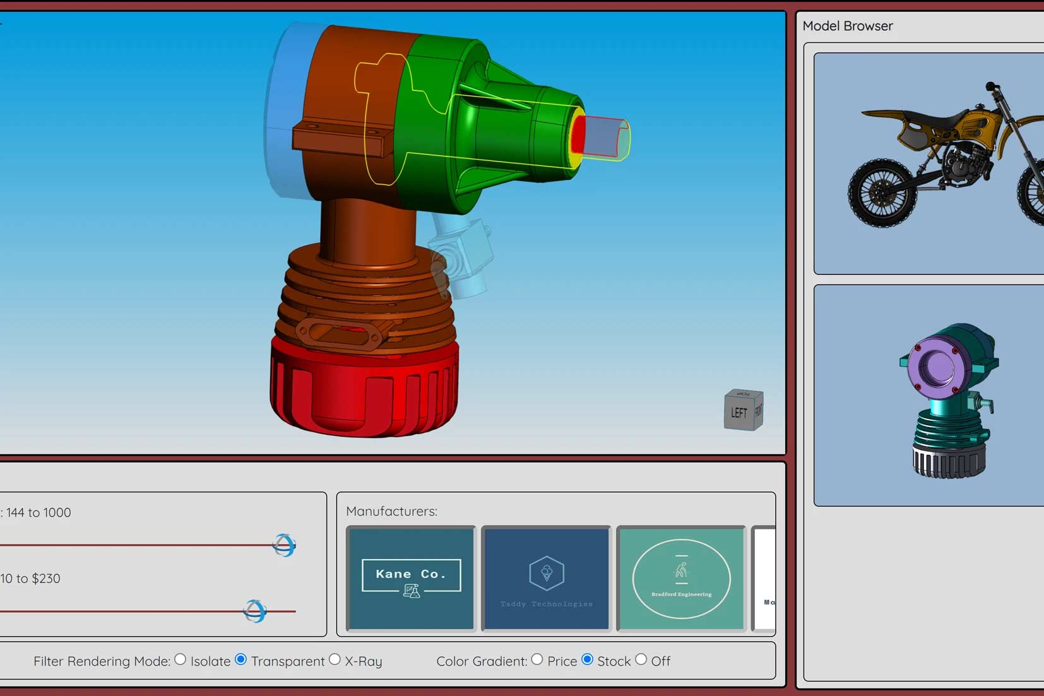This screenshot has width=1044, height=696.
Task: Turn the Color Gradient Off
Action: click(x=642, y=659)
